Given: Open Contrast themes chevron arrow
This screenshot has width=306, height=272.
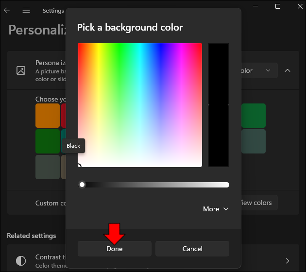Looking at the screenshot, I should [x=288, y=261].
